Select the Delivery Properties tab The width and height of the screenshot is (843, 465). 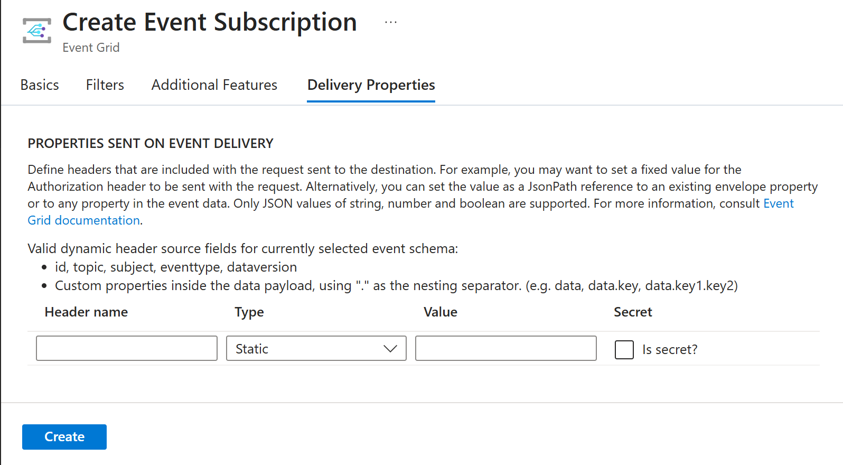click(x=371, y=85)
